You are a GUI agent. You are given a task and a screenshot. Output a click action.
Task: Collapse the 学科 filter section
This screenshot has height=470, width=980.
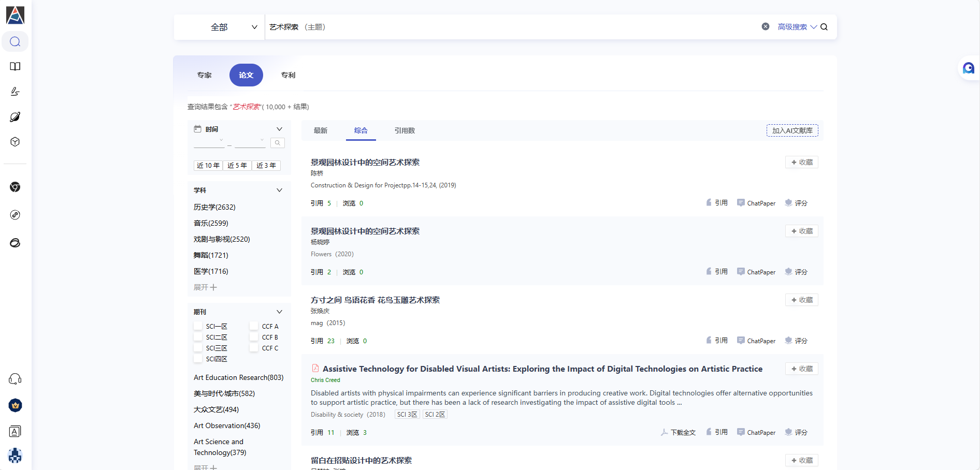tap(279, 190)
